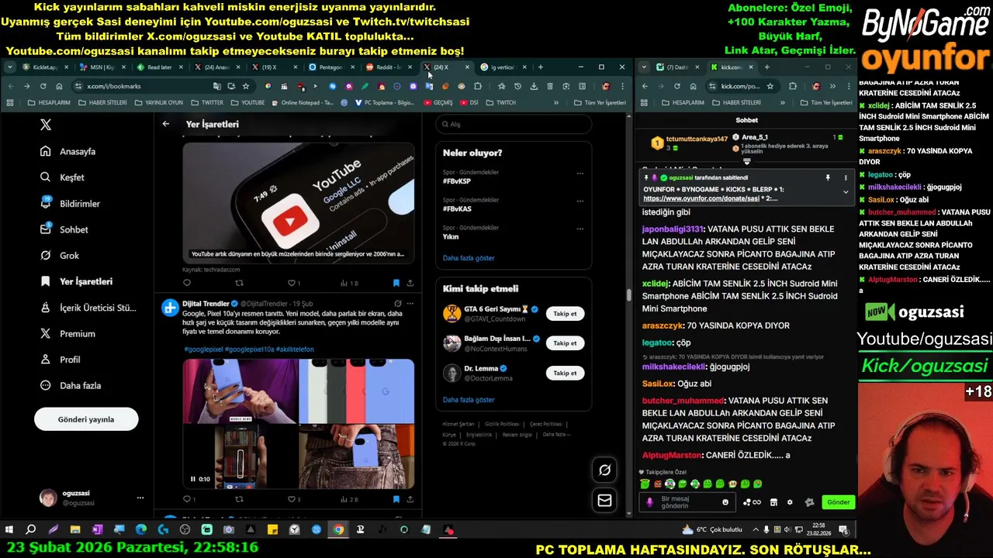This screenshot has height=558, width=993.
Task: Open emoji picker in Kick message box
Action: [x=725, y=502]
